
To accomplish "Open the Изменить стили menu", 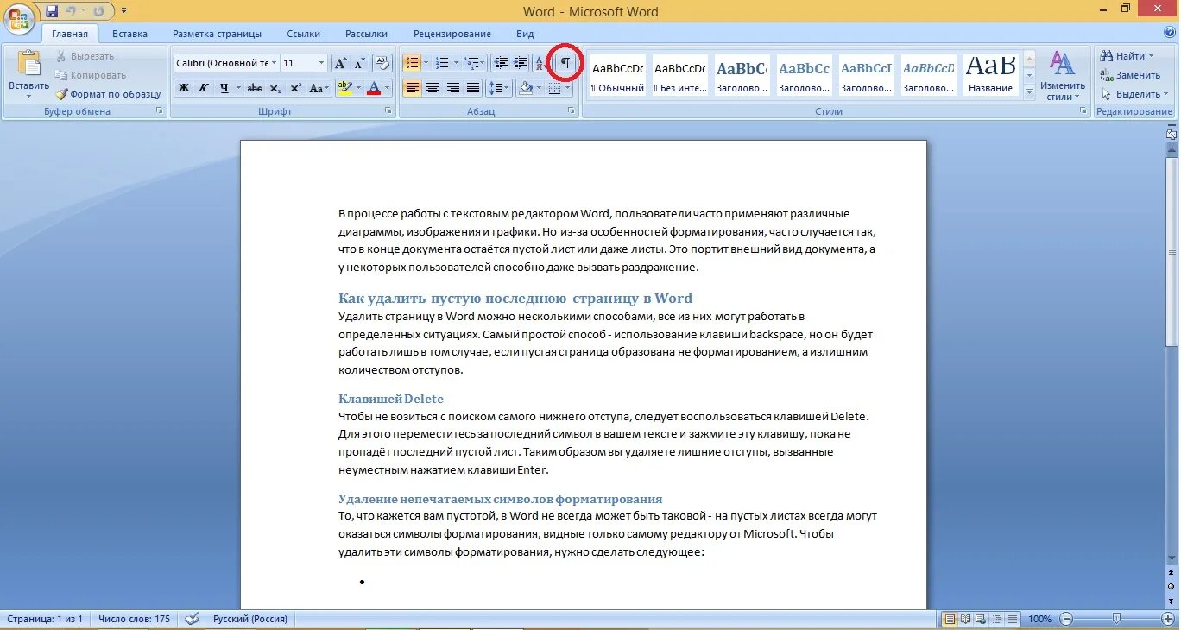I will pyautogui.click(x=1062, y=76).
